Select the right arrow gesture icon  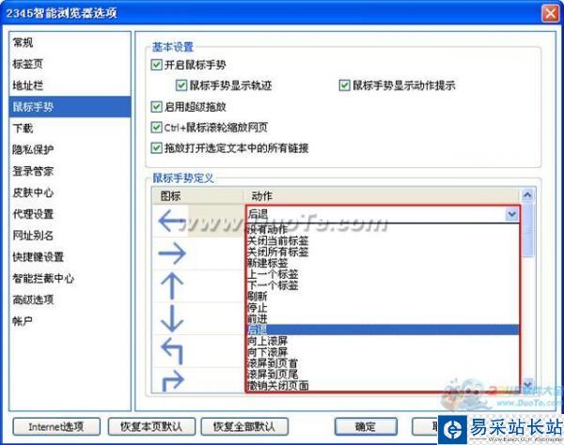[x=172, y=253]
